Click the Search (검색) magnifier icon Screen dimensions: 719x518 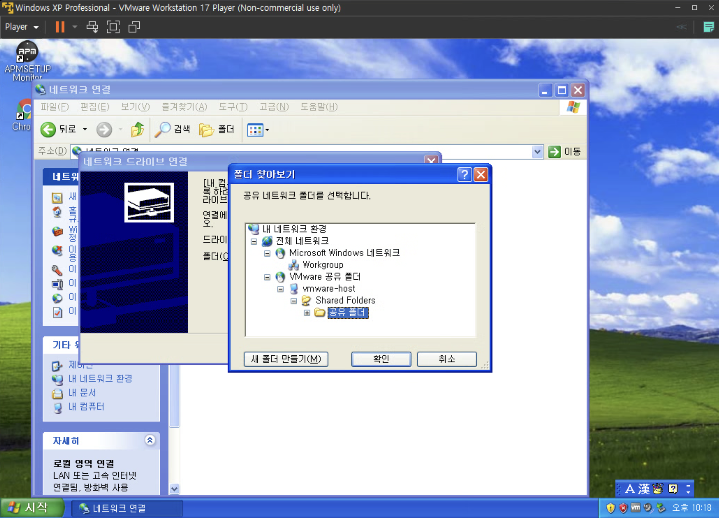[x=163, y=130]
